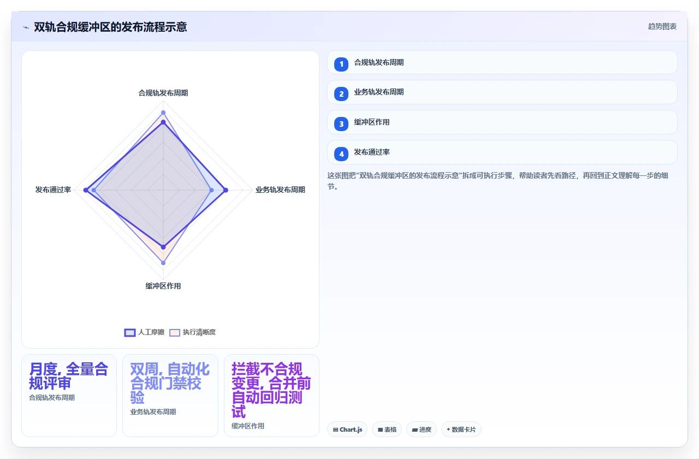The height and width of the screenshot is (459, 699).
Task: Click the 数据卡片 tag chip
Action: click(461, 429)
